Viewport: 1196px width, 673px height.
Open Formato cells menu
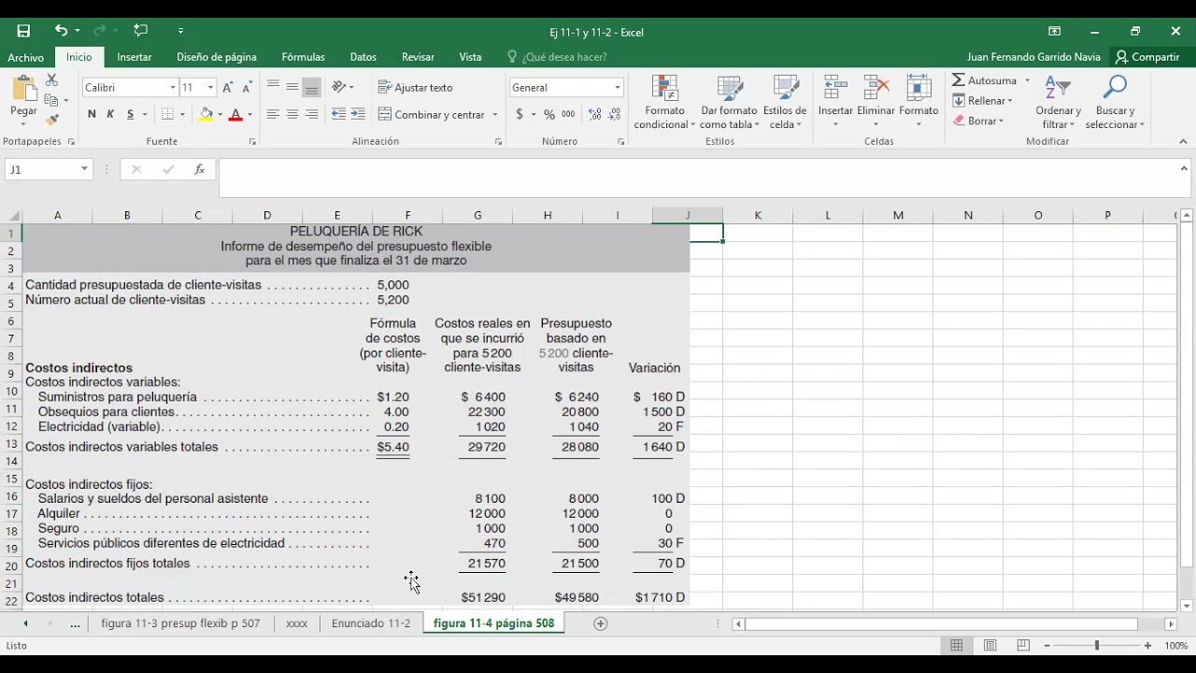tap(918, 103)
